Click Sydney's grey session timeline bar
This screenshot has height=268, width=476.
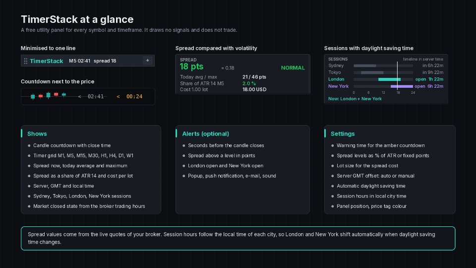pos(364,66)
